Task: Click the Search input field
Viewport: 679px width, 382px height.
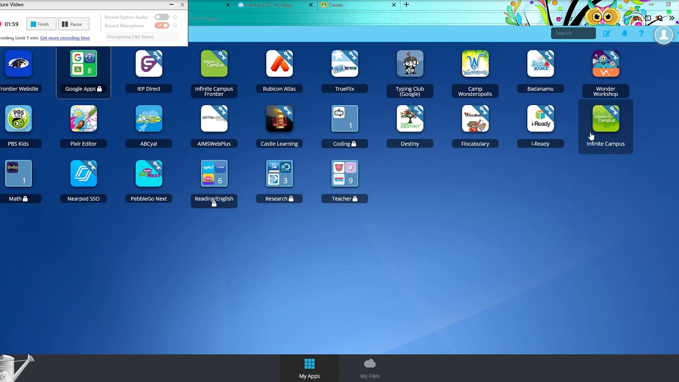Action: coord(573,33)
